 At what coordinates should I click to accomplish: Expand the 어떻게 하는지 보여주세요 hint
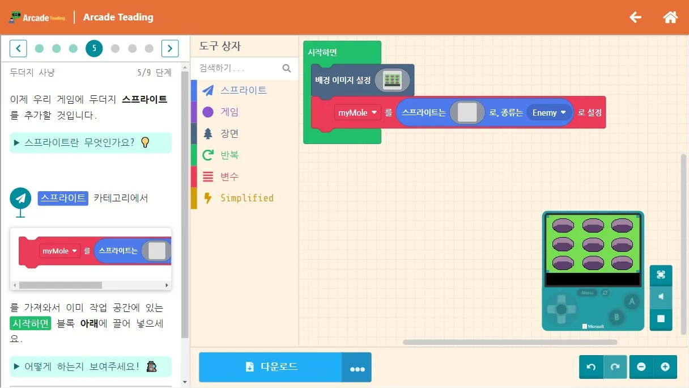90,366
